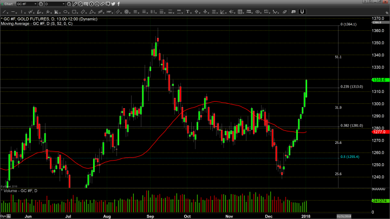Click the comment note icon near U button

(294, 12)
